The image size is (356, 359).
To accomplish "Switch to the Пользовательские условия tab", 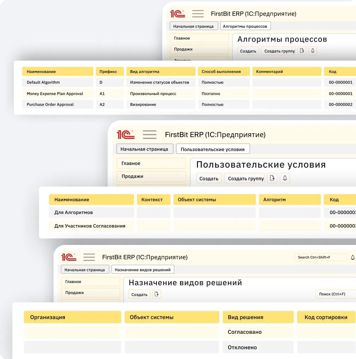I will coord(213,149).
